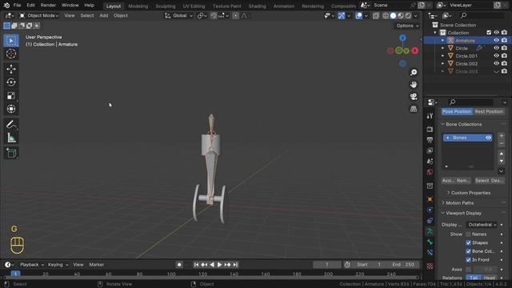
Task: Open the Output properties tab icon
Action: [430, 140]
